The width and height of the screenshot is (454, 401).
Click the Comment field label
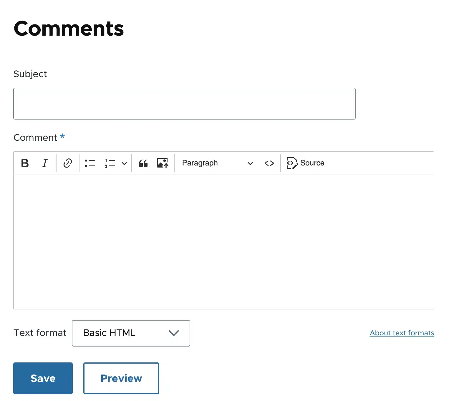[x=35, y=137]
